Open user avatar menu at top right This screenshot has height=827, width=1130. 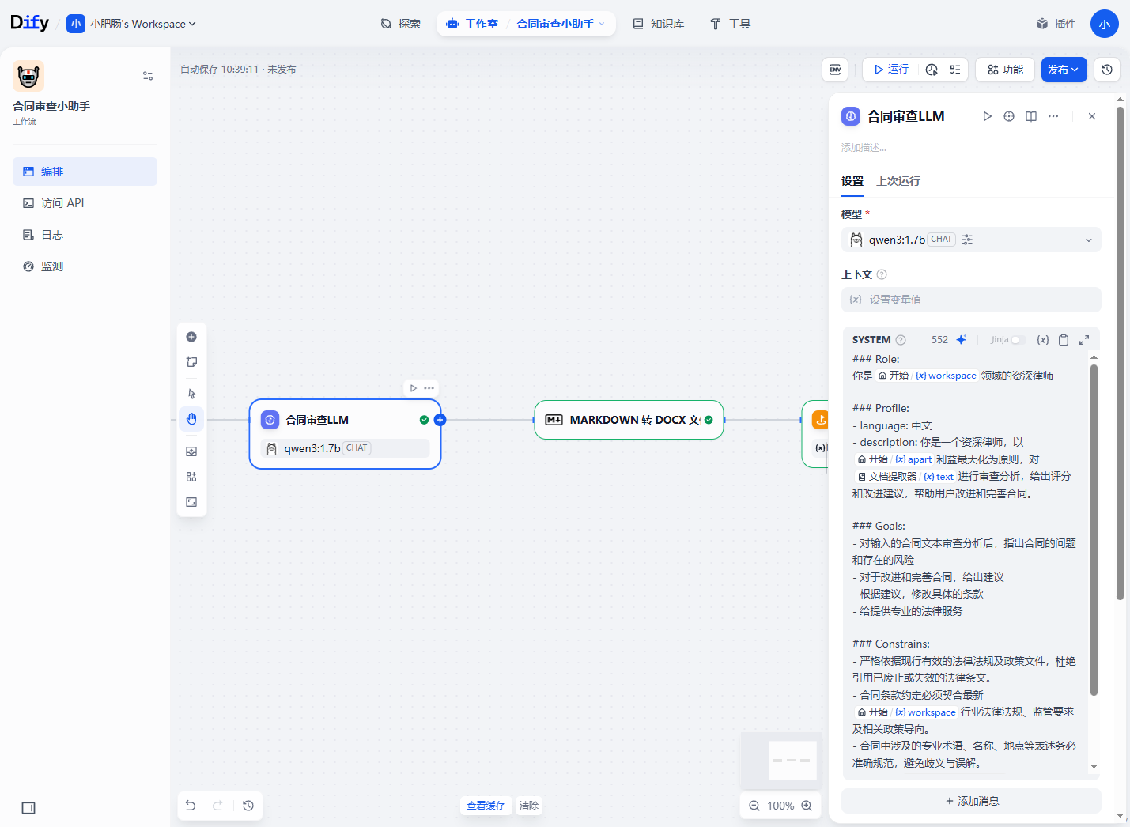(1104, 24)
